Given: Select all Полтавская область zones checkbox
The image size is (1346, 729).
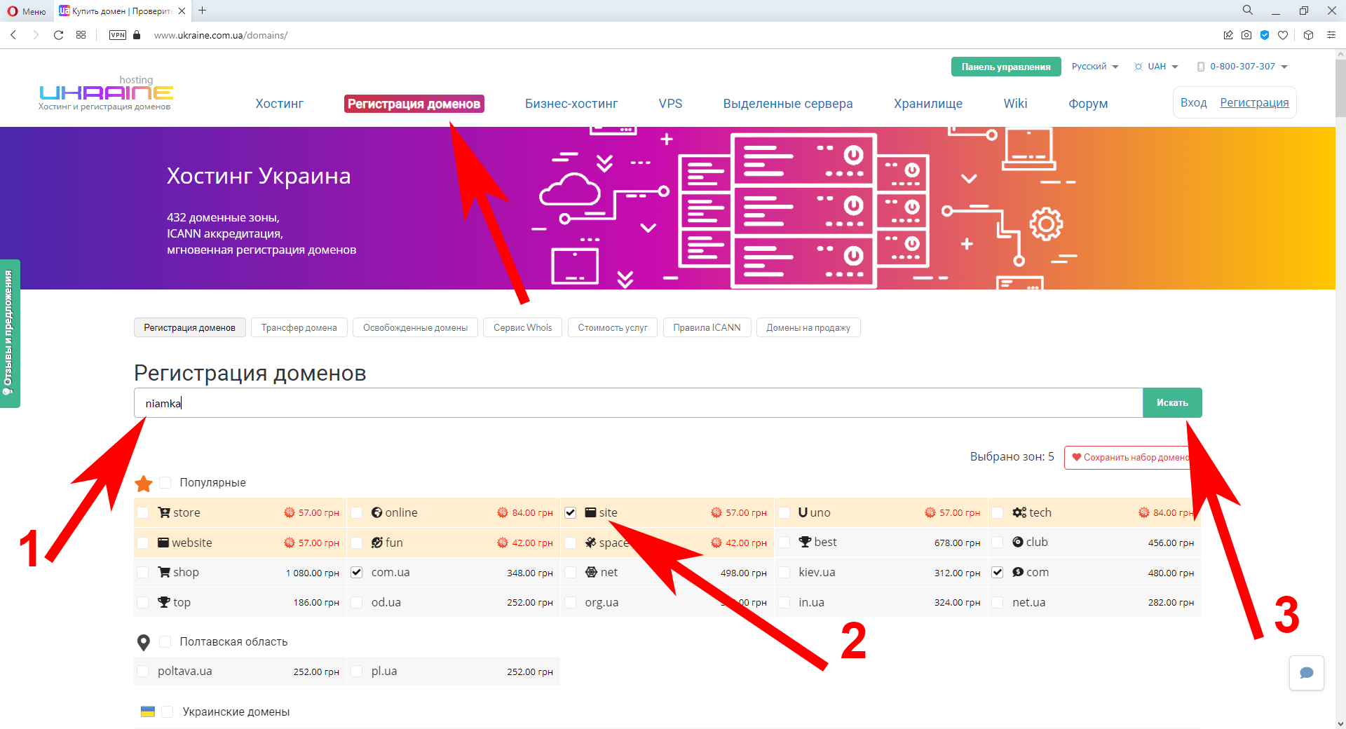Looking at the screenshot, I should 165,641.
